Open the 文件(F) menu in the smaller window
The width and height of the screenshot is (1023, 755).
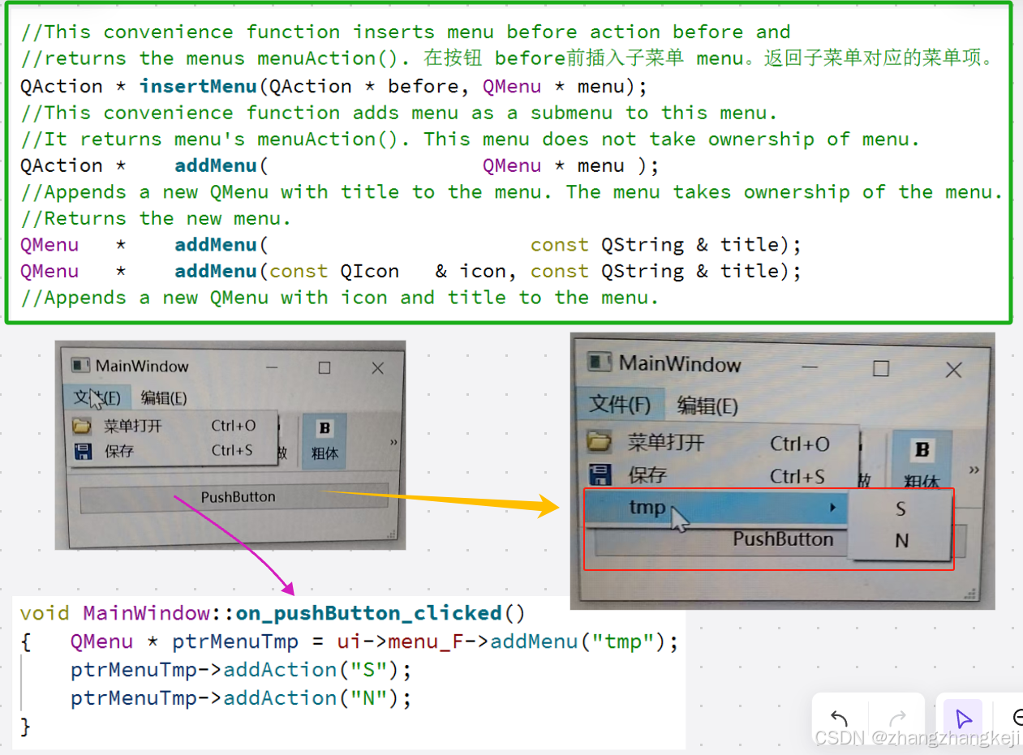97,397
